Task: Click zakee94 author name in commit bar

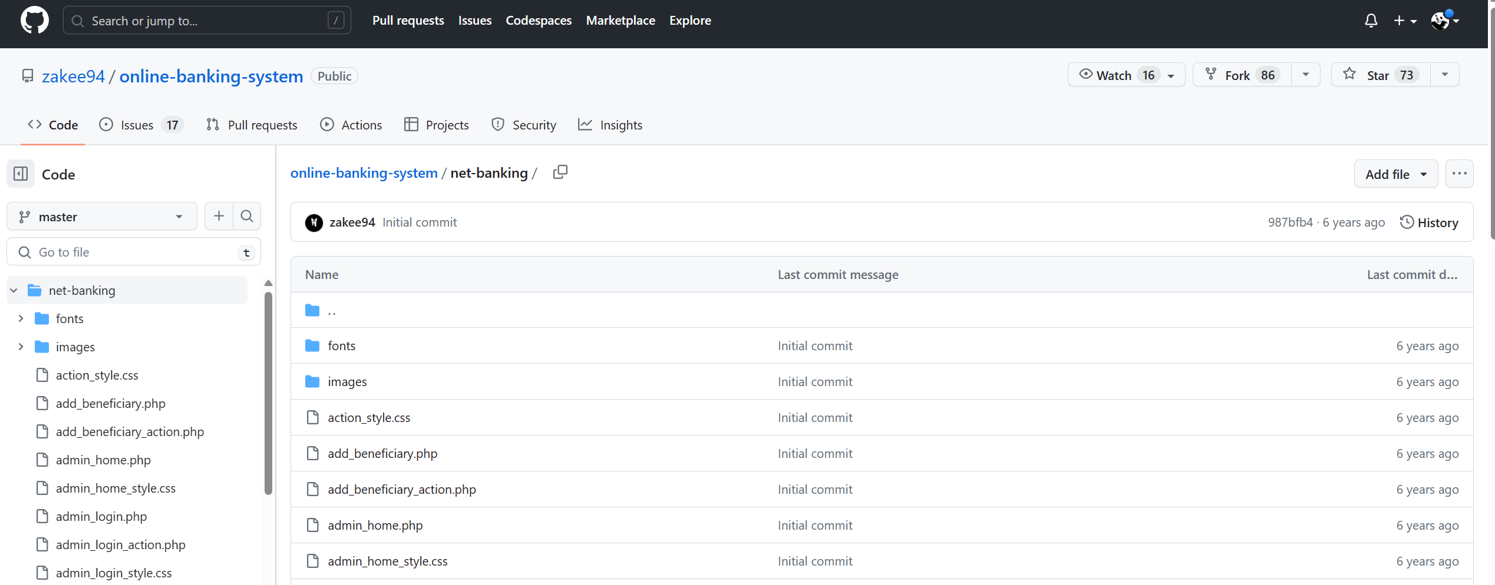Action: pos(352,222)
